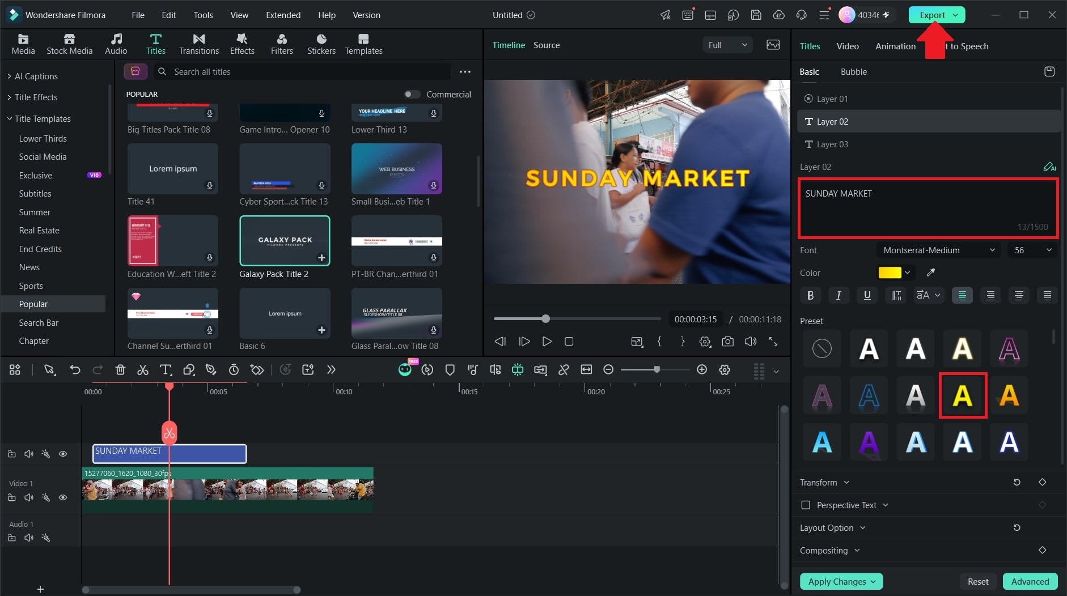Viewport: 1067px width, 596px height.
Task: Click the Export button
Action: (937, 15)
